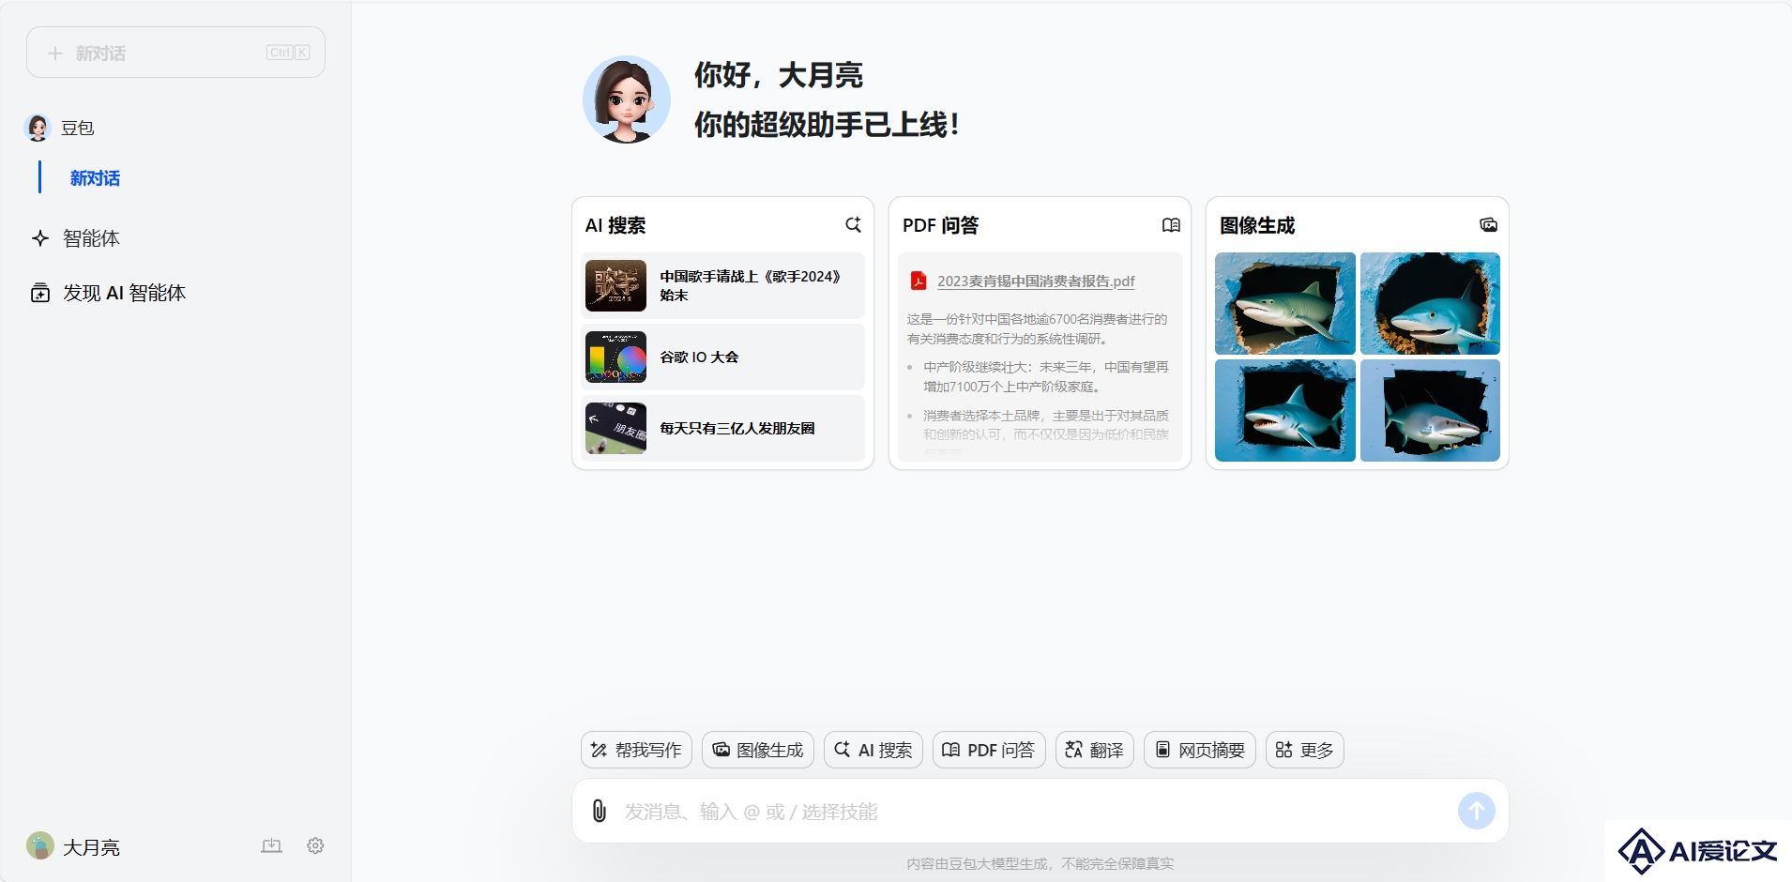Start a 新对话 from the top button
The width and height of the screenshot is (1792, 882).
click(175, 53)
